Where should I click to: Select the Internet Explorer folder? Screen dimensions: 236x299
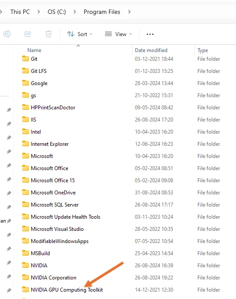[x=49, y=144]
